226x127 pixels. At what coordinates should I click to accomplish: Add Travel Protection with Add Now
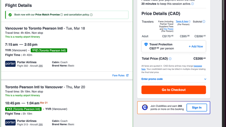(x=196, y=46)
